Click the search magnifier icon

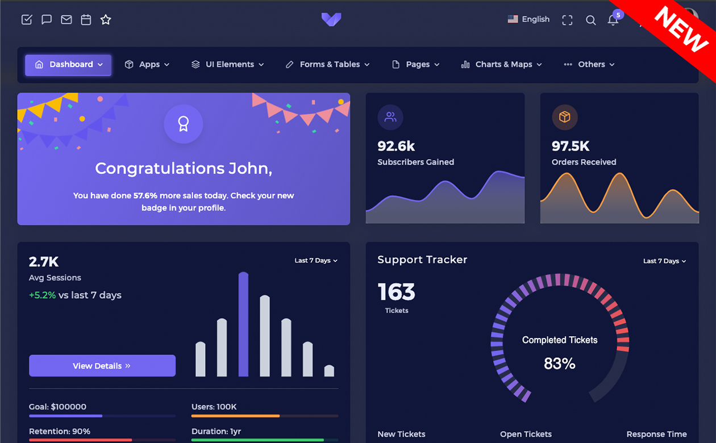click(x=590, y=20)
